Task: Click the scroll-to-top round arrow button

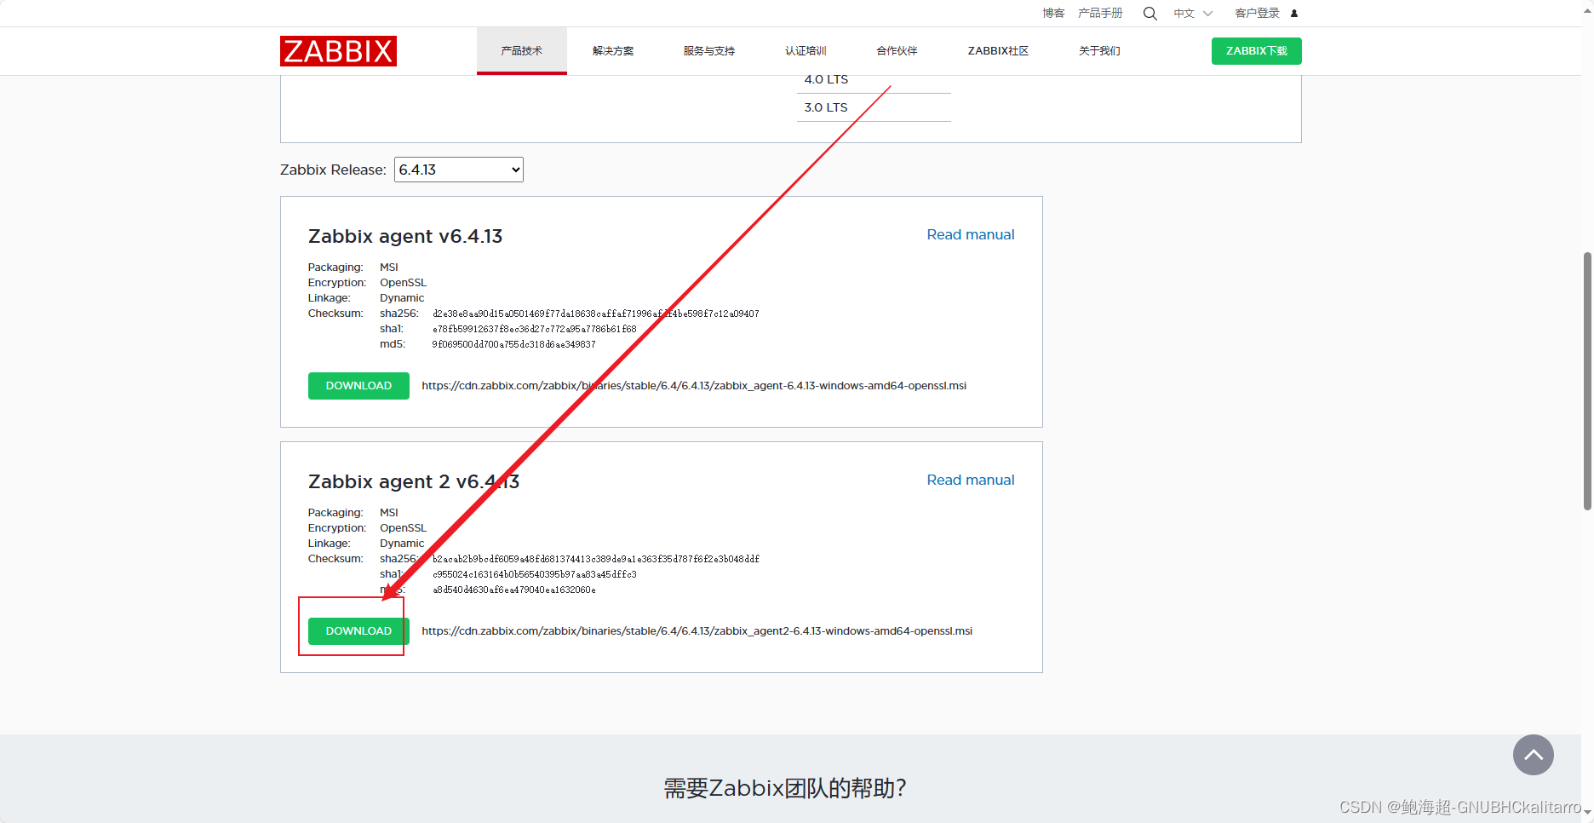Action: 1533,755
